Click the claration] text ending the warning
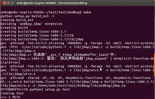This screenshot has height=99, width=155. pos(10,63)
